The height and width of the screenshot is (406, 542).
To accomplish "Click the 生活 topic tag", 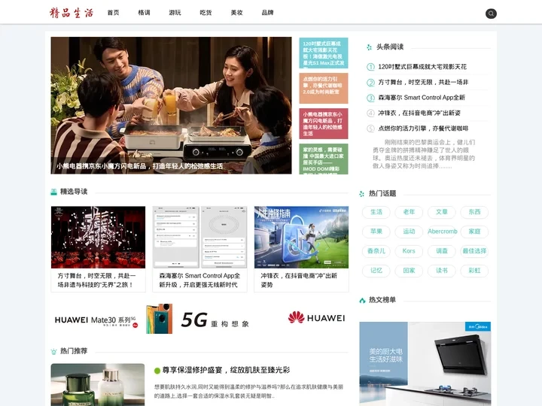I will coord(376,212).
